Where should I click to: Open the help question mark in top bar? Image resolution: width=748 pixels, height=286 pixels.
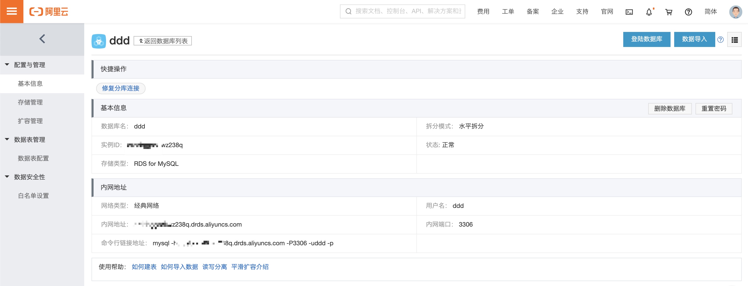coord(688,12)
